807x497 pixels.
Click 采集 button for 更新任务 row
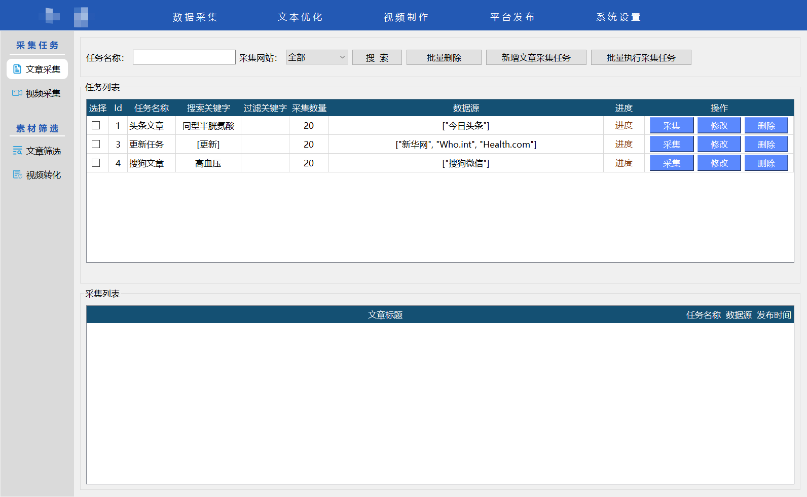click(x=672, y=144)
